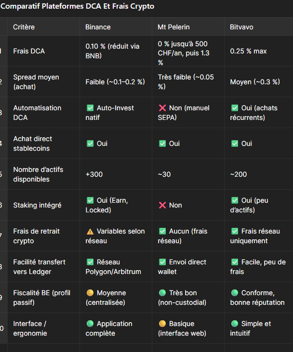Select the Binance column header
Image resolution: width=293 pixels, height=352 pixels.
[x=98, y=27]
